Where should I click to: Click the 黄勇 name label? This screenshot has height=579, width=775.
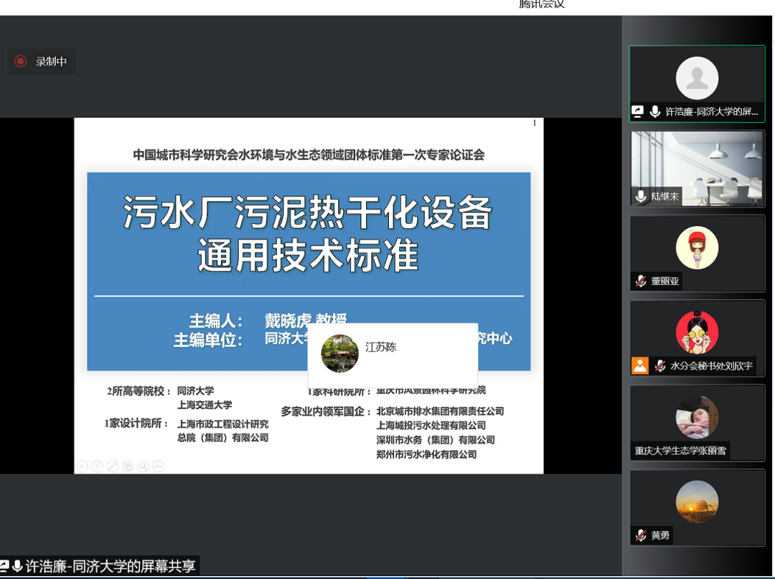tap(660, 535)
